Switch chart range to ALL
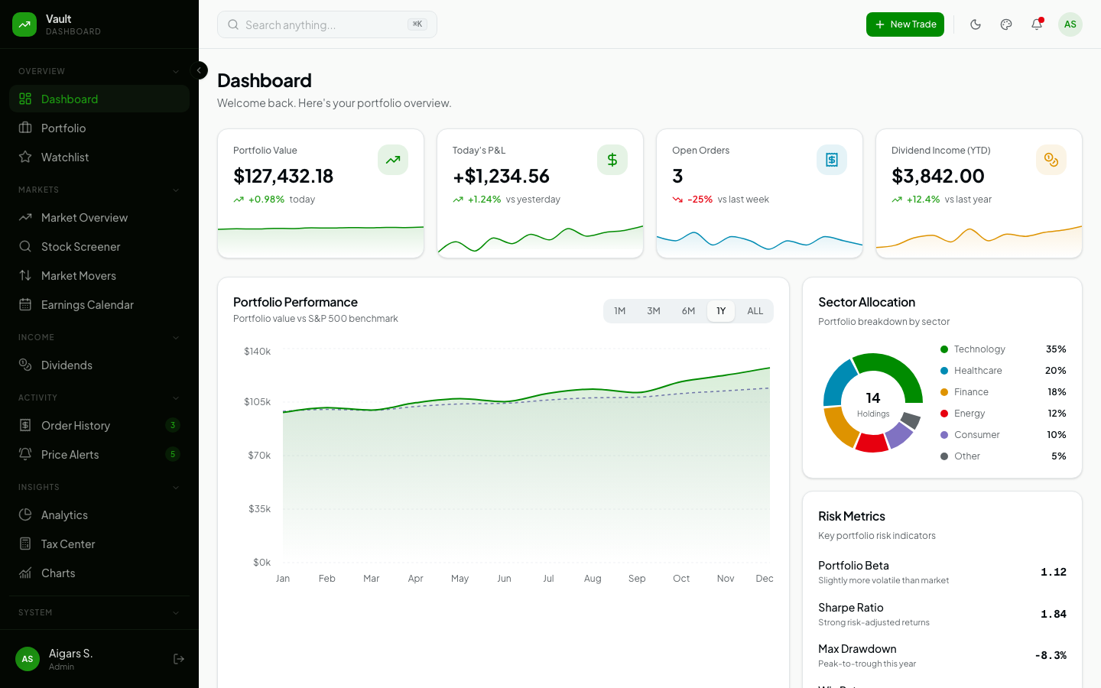This screenshot has height=688, width=1101. click(x=755, y=310)
